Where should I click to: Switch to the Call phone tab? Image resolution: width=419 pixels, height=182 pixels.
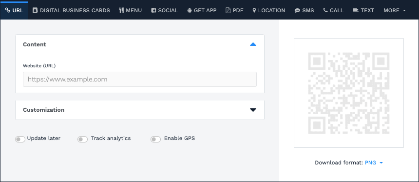333,10
